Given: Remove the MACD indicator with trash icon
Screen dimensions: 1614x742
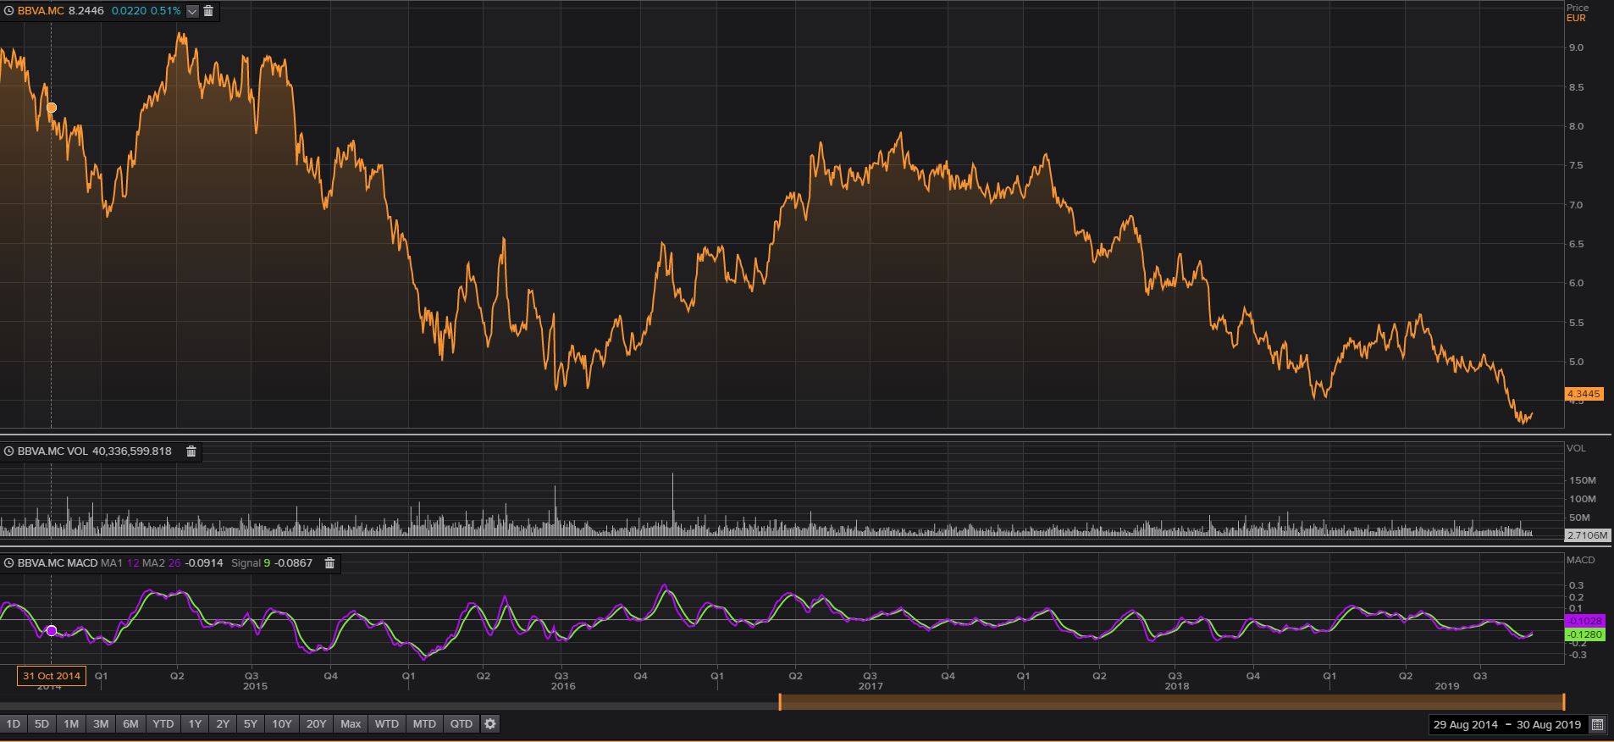Looking at the screenshot, I should [x=330, y=562].
